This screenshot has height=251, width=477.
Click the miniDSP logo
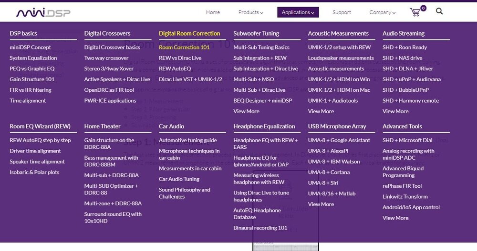[43, 12]
